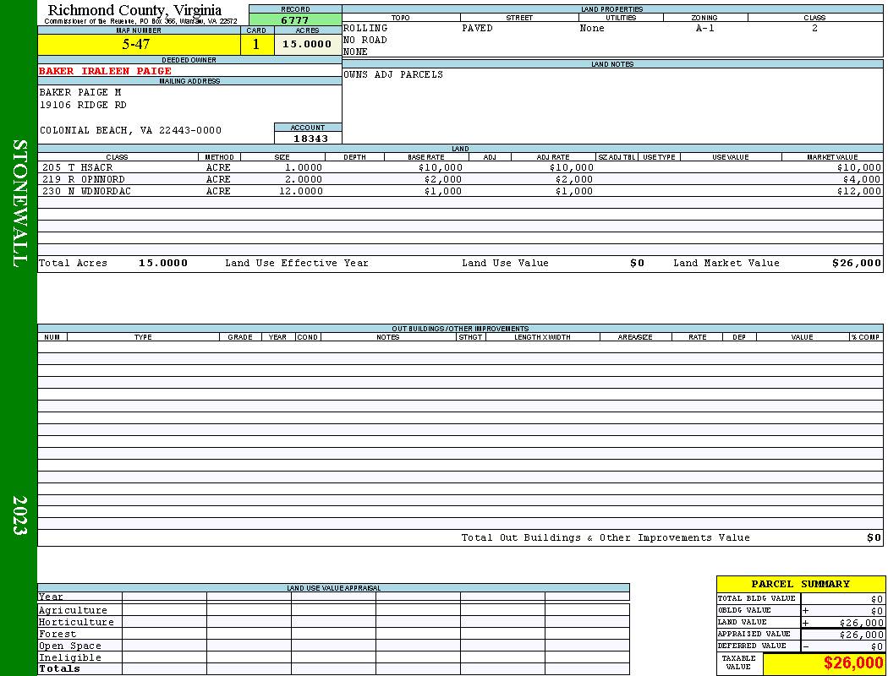Click the card number 1 cell

[256, 45]
